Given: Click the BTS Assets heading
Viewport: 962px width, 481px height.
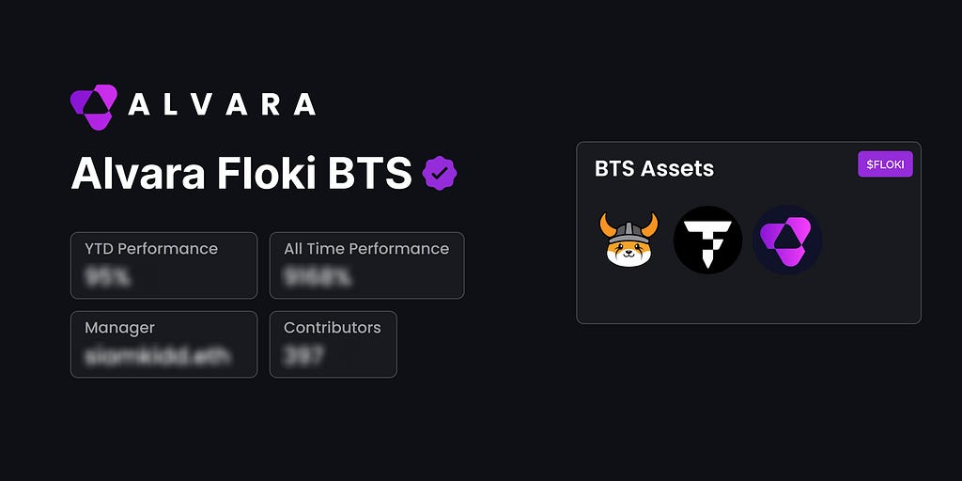Looking at the screenshot, I should (x=654, y=169).
